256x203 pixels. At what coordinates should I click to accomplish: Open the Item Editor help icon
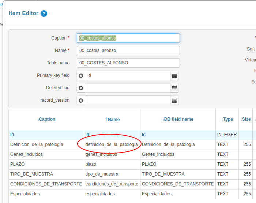44,14
